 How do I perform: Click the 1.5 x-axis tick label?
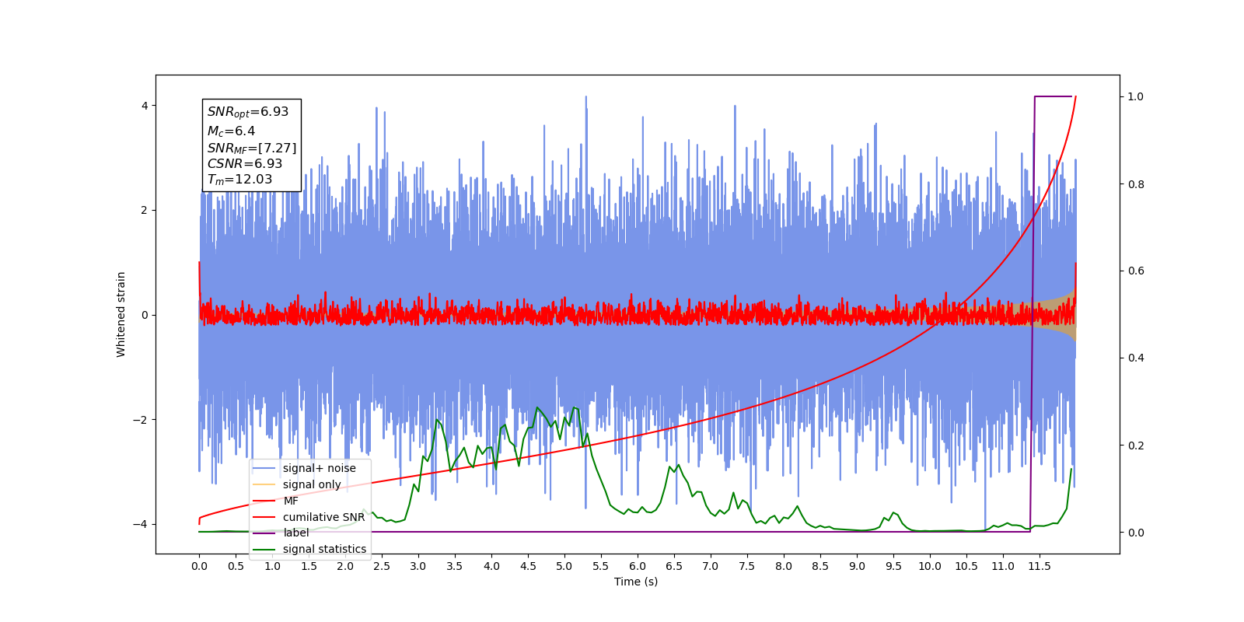tap(309, 566)
